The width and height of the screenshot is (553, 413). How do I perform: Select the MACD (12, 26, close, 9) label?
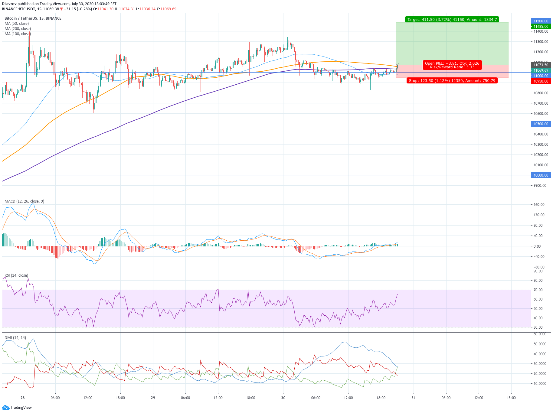click(24, 201)
